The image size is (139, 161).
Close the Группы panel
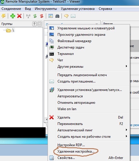coord(39,24)
